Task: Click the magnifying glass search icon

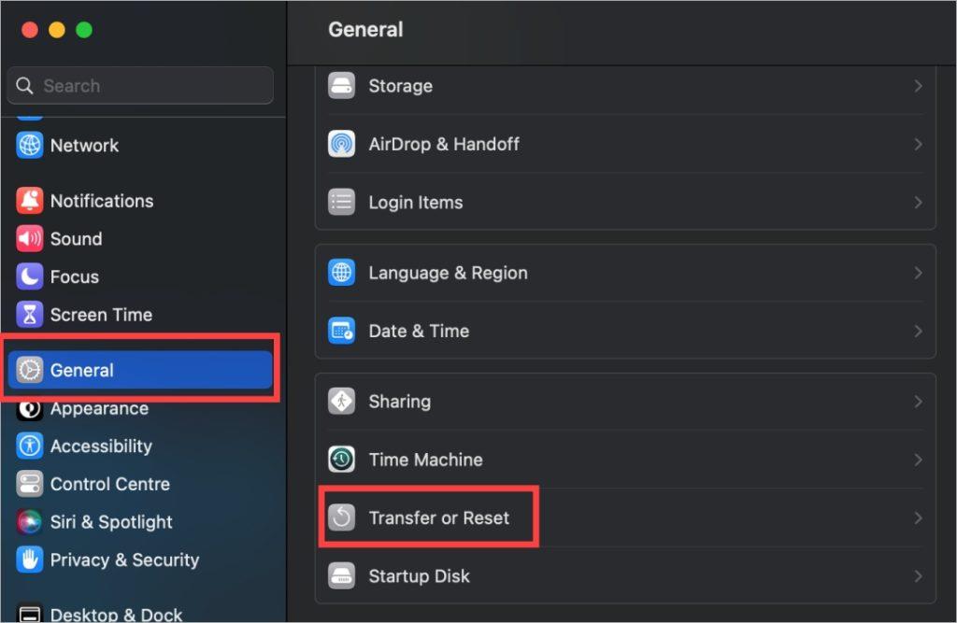Action: (24, 85)
